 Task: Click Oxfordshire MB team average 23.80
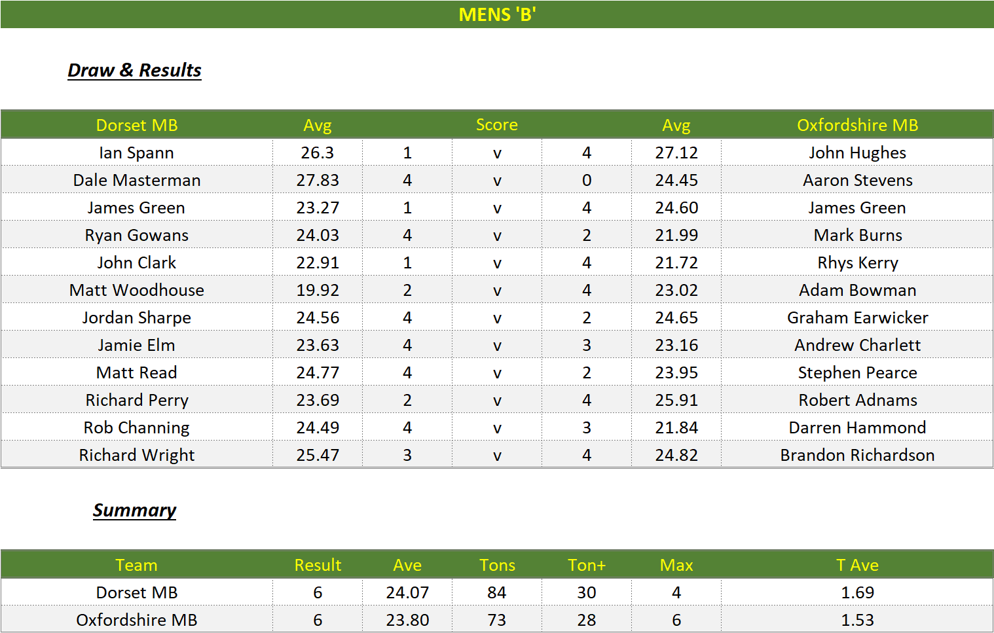point(407,620)
